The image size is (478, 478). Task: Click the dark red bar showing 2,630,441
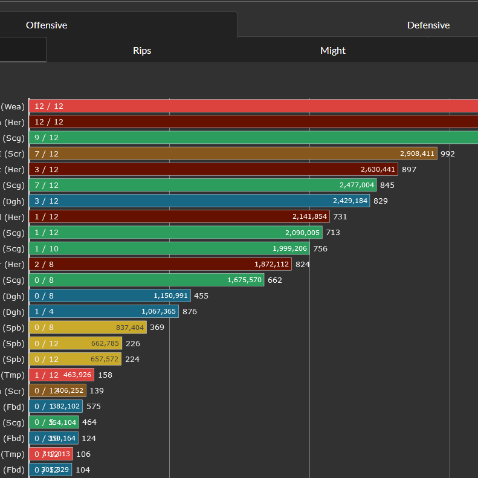[213, 169]
